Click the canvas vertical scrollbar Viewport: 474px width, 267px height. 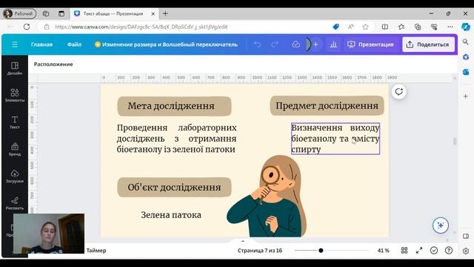click(454, 141)
